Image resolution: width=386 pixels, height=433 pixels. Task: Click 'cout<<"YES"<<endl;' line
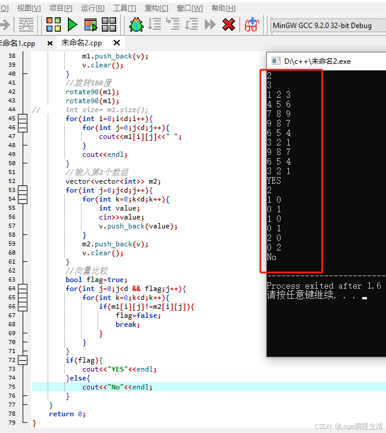[119, 369]
